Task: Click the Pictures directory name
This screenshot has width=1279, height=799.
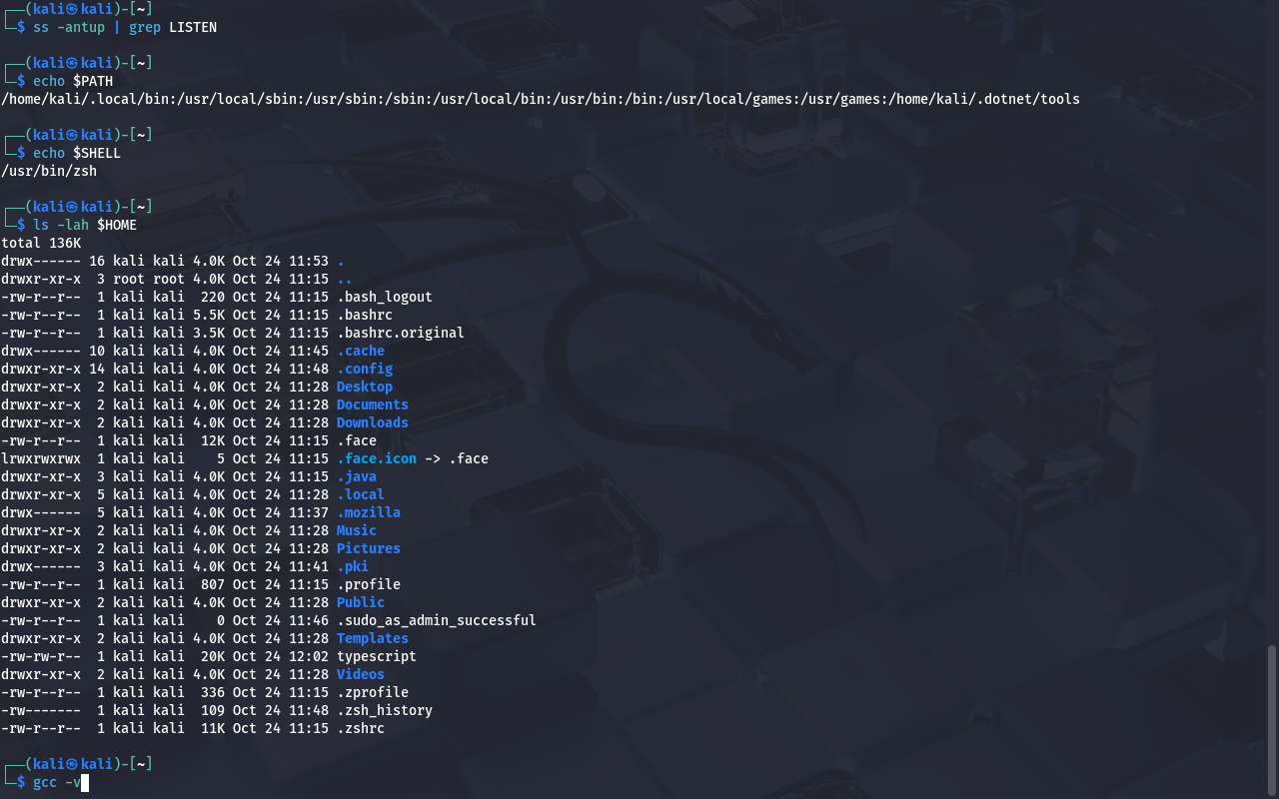Action: 368,548
